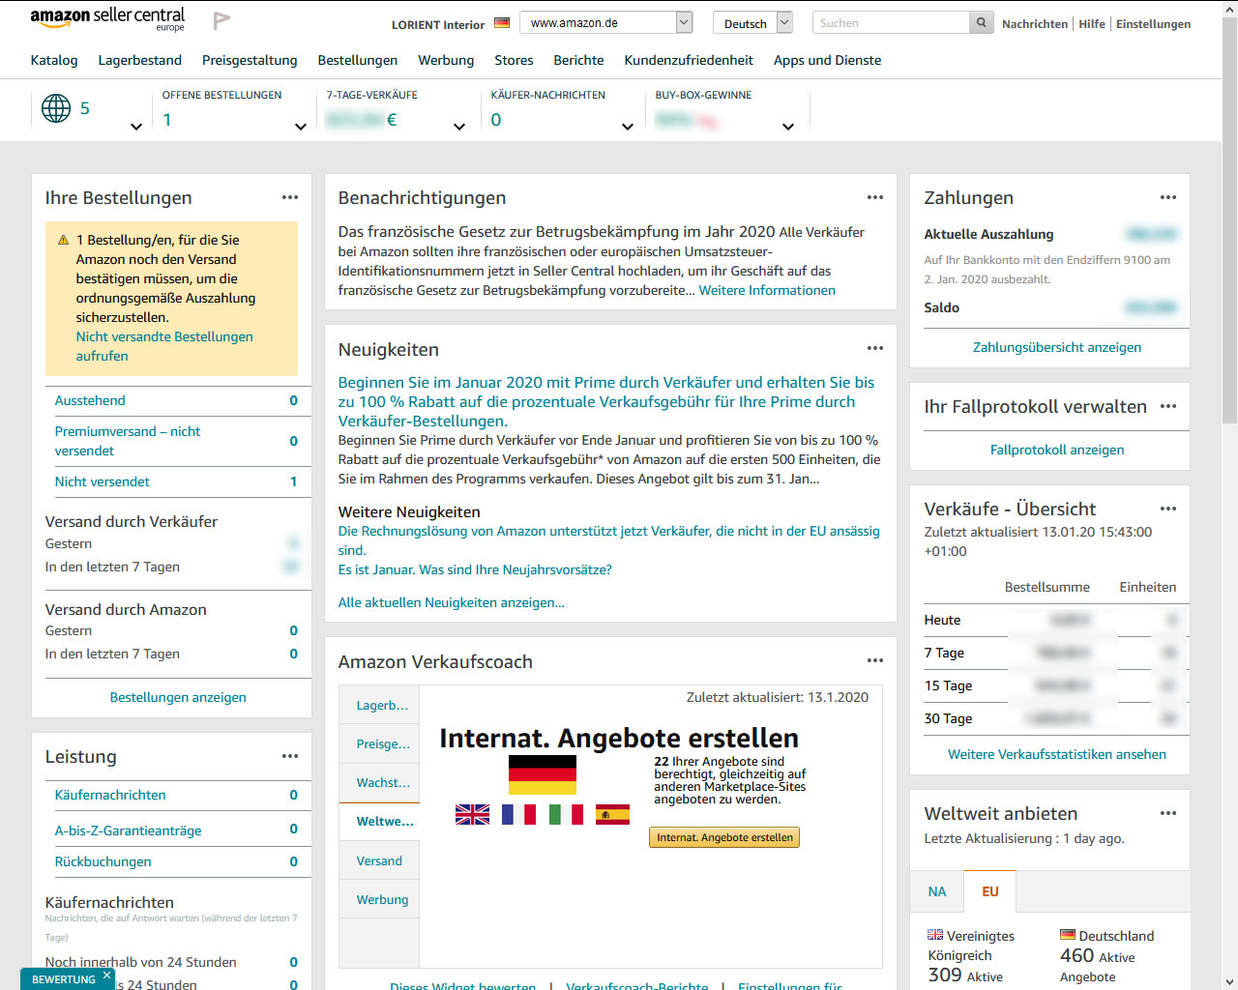Click the large German flag in Verkaufscoach
Screen dimensions: 1238x990
[x=543, y=774]
